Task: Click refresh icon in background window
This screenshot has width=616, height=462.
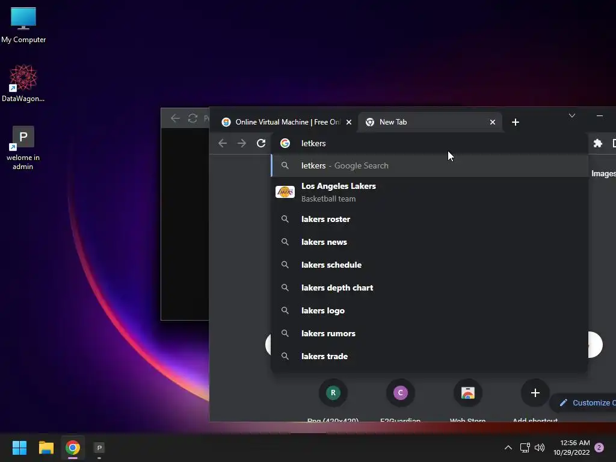Action: pos(192,119)
